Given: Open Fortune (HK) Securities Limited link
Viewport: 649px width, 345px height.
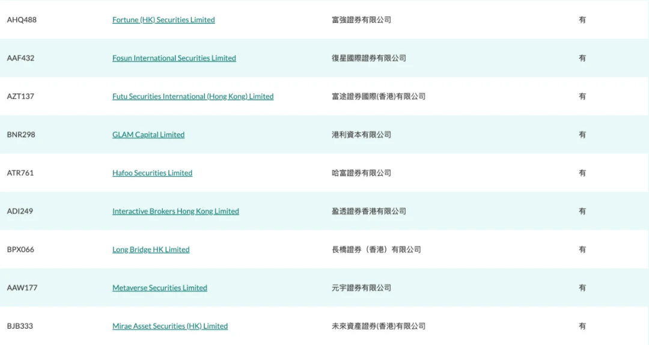Looking at the screenshot, I should [x=163, y=20].
